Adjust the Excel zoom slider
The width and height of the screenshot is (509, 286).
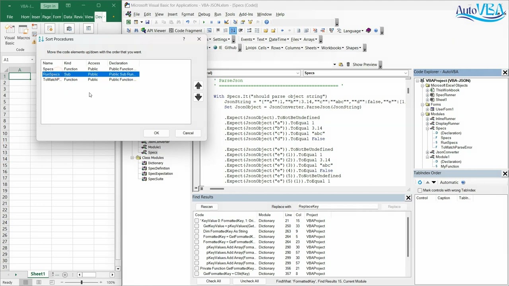[81, 282]
